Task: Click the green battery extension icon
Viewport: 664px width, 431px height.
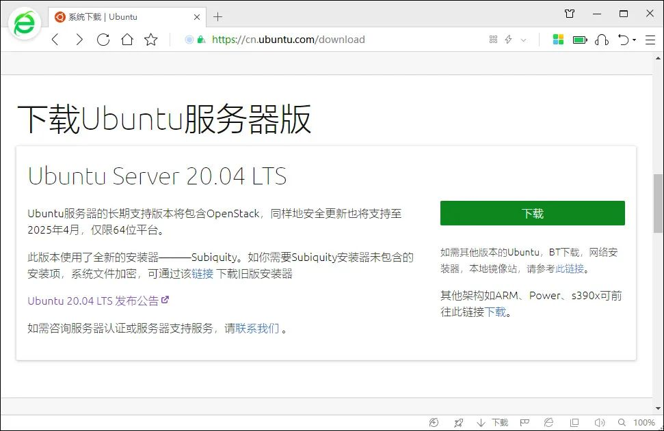Action: [x=580, y=40]
